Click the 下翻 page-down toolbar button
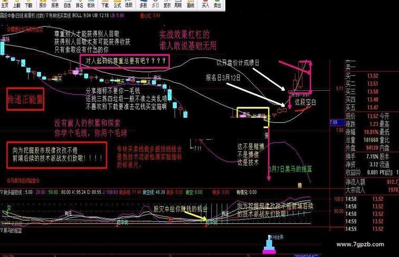The image size is (399, 257). point(28,5)
